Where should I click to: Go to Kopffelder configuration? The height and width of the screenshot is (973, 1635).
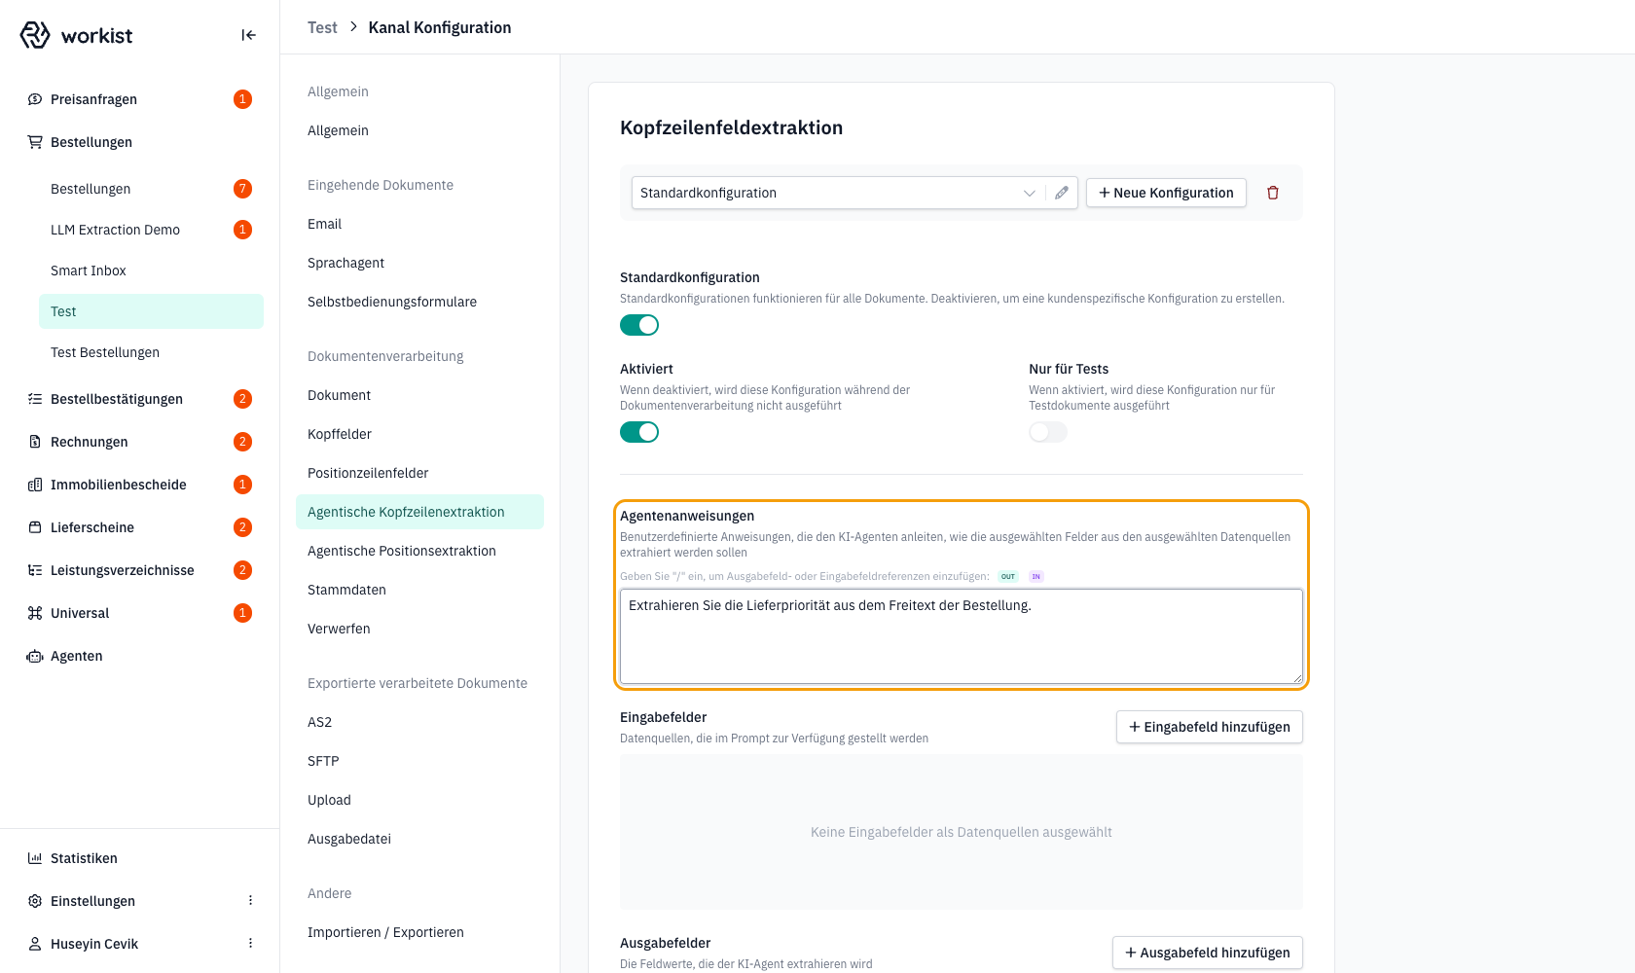pyautogui.click(x=340, y=434)
